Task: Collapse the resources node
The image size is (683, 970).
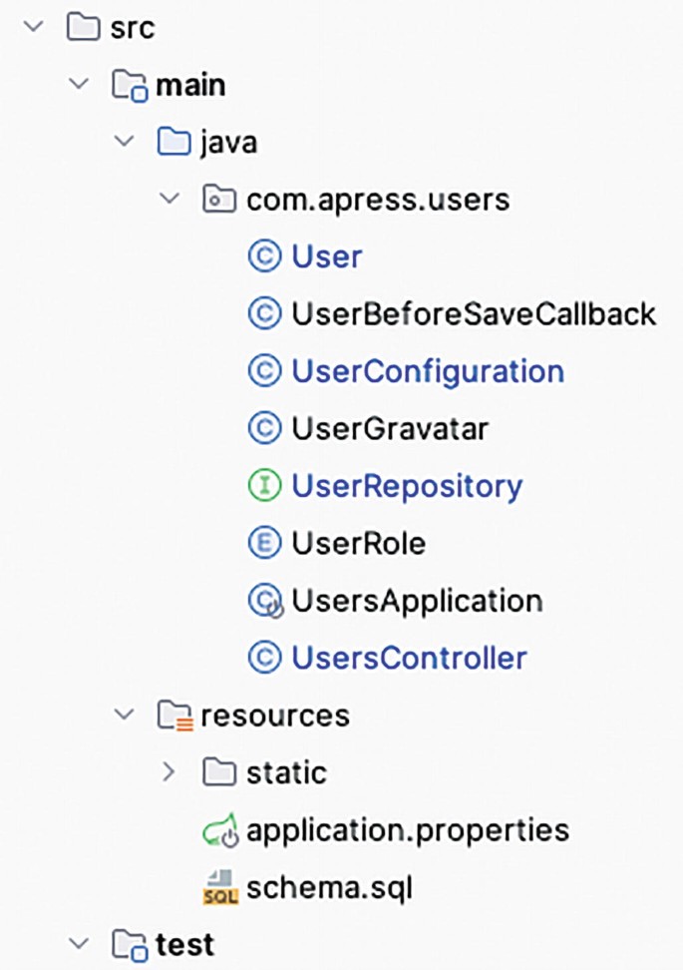Action: (x=125, y=714)
